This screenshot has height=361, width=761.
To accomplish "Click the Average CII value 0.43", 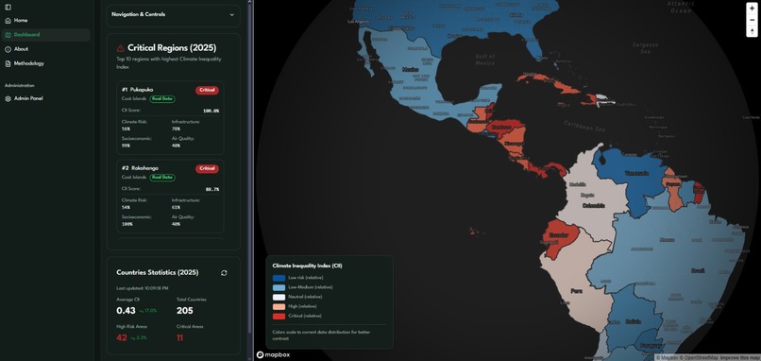I will pos(126,311).
